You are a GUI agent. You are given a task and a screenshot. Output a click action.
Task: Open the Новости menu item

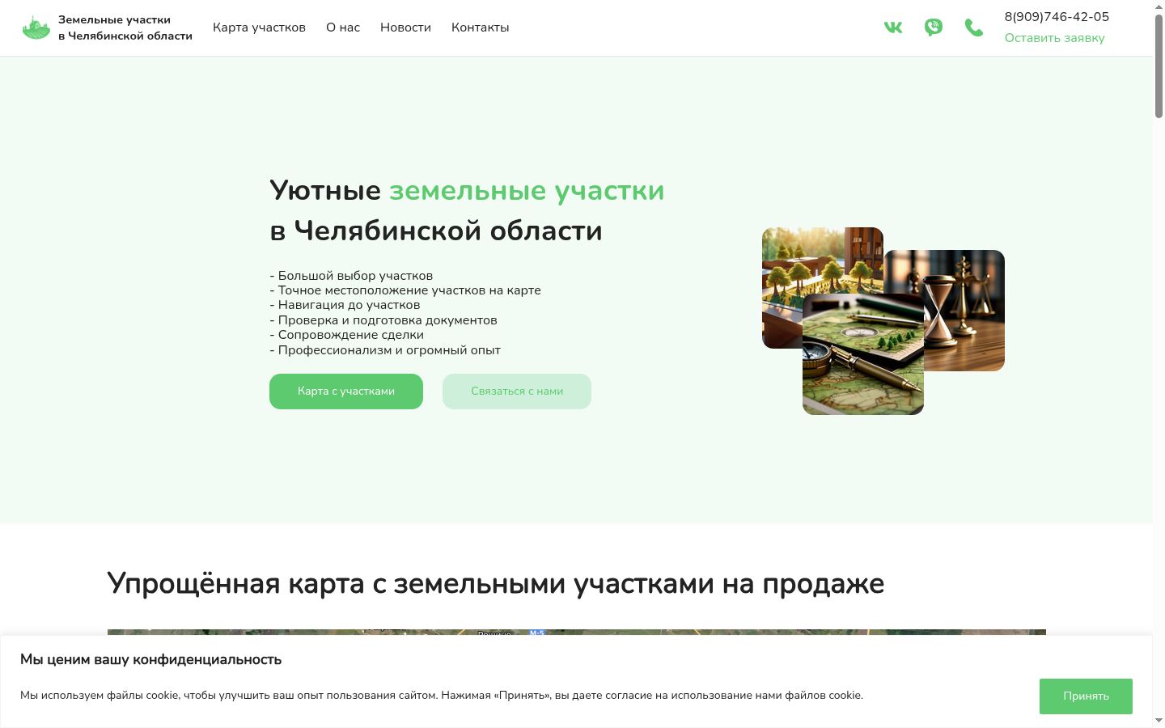click(405, 28)
